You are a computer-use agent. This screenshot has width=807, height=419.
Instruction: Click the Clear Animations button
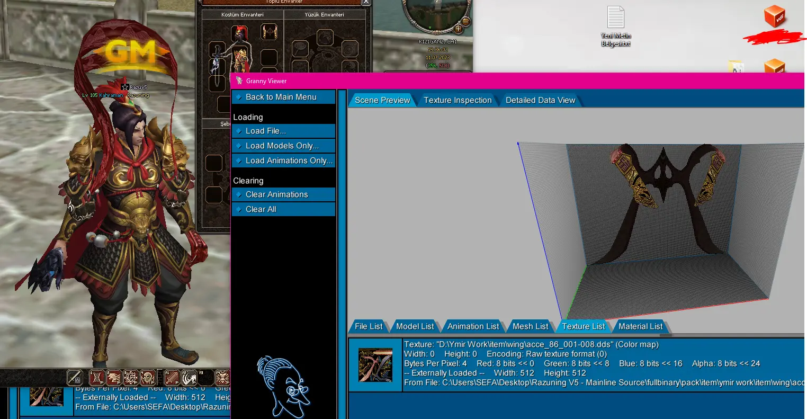point(283,194)
